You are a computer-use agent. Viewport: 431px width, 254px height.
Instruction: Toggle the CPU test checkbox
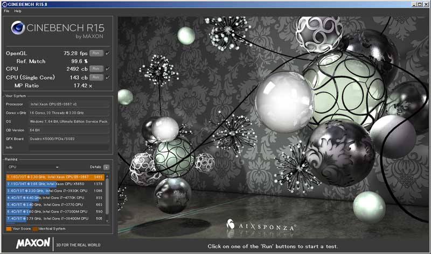tap(107, 69)
